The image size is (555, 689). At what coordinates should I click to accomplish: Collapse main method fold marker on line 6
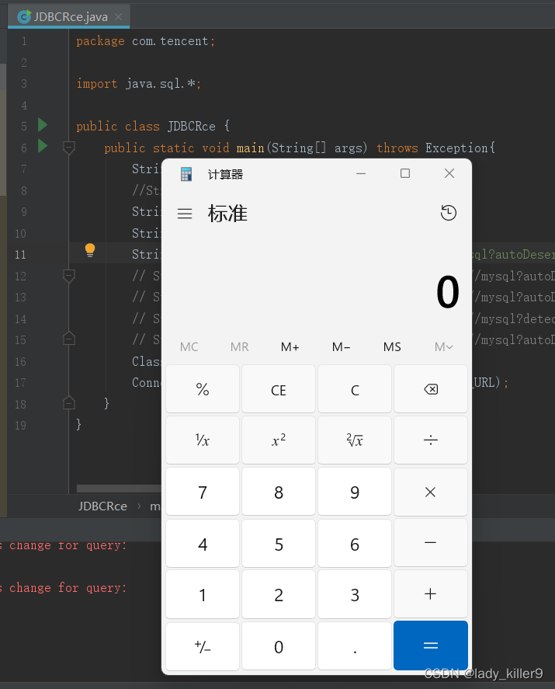[69, 148]
